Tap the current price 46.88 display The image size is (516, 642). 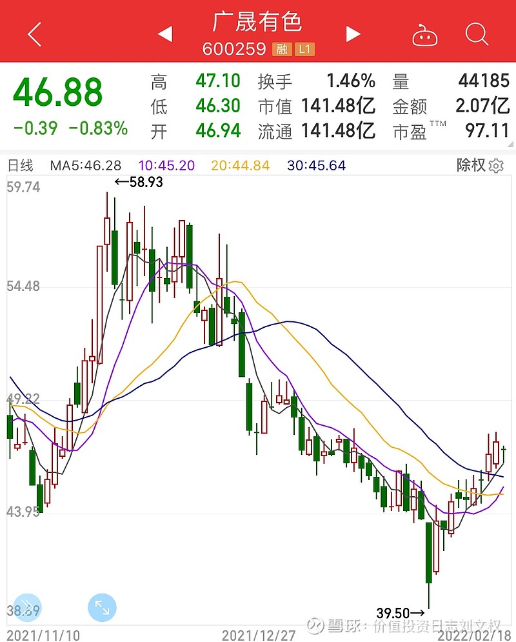click(x=58, y=90)
